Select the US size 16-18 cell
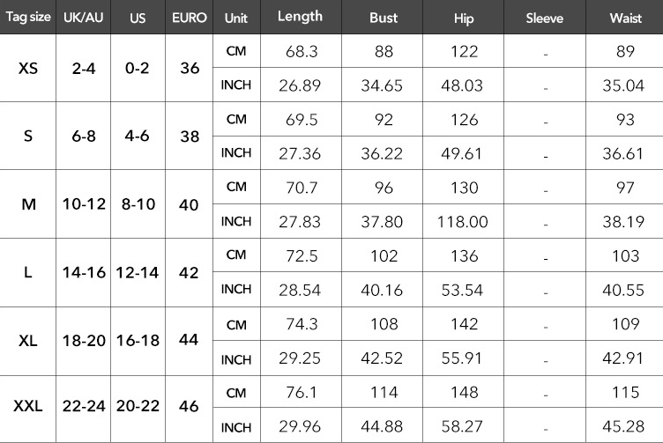 click(x=138, y=341)
